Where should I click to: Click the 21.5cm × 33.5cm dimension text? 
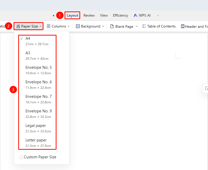(38, 131)
